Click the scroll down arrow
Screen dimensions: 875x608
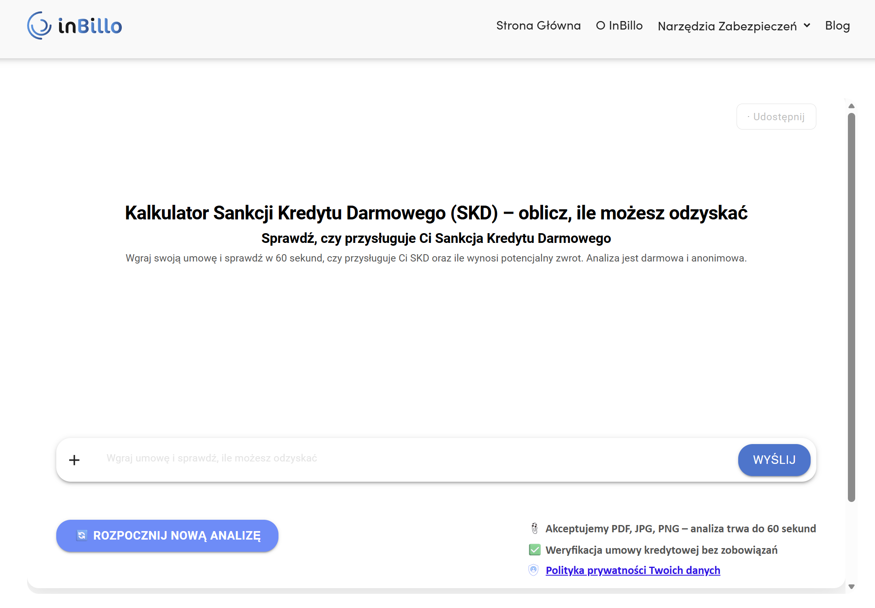[851, 586]
